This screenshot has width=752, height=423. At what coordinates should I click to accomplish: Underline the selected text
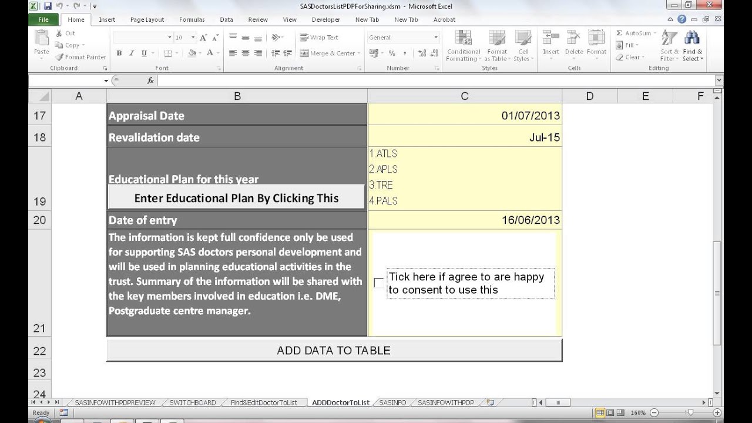click(x=144, y=53)
